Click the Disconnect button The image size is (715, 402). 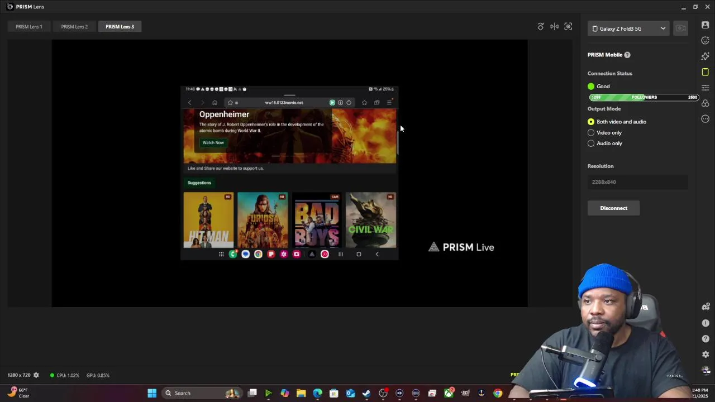(x=613, y=208)
